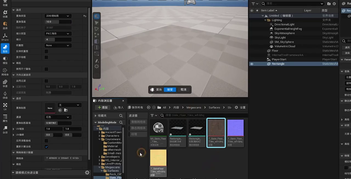Select the 变形 (Deform) tools category
Screen dimensions: 351x179
click(5, 49)
